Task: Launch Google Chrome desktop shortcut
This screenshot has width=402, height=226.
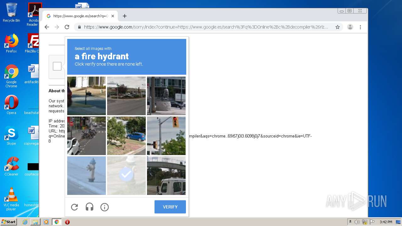Action: click(11, 76)
